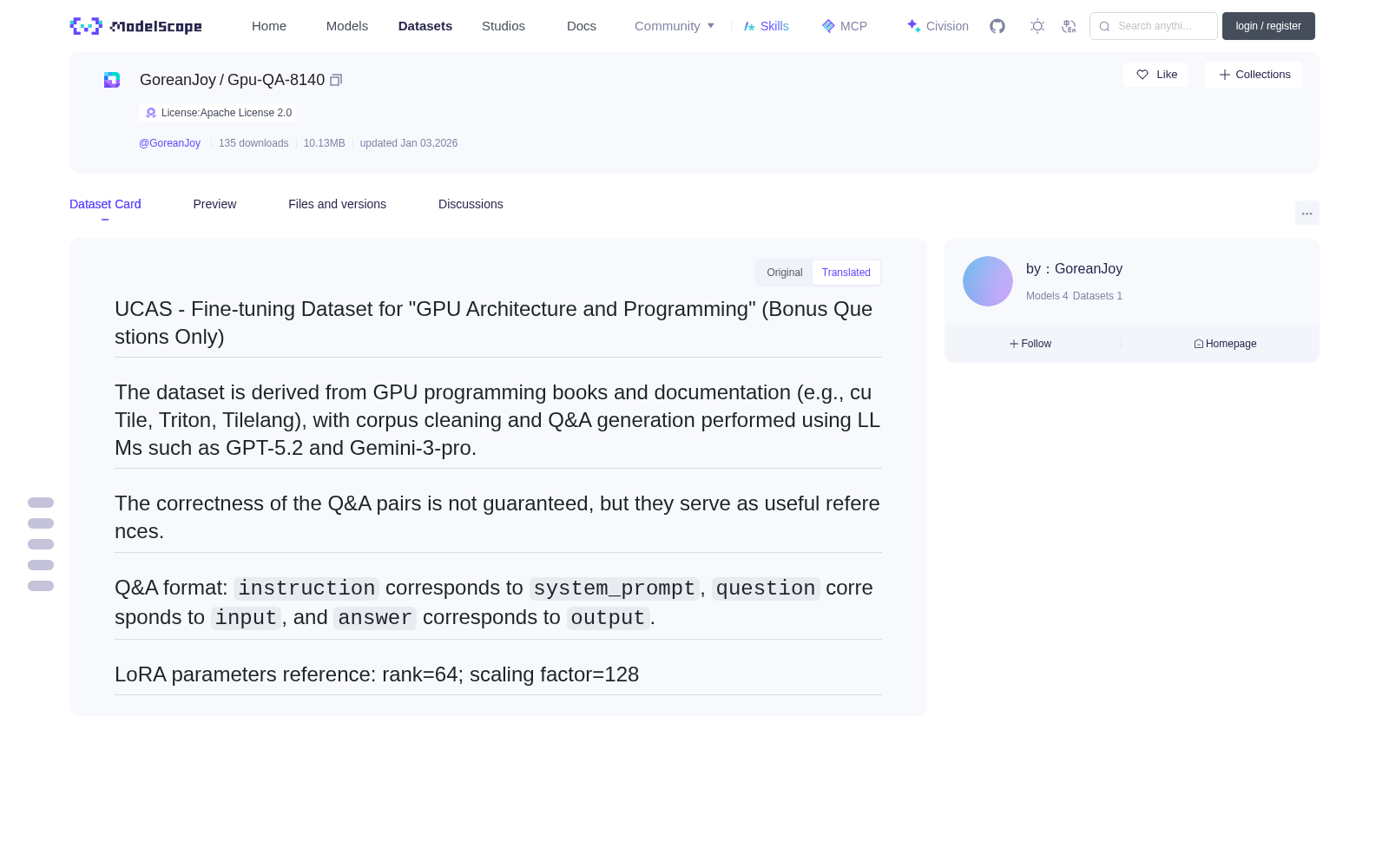Image resolution: width=1389 pixels, height=868 pixels.
Task: Click the "input" code term
Action: pyautogui.click(x=246, y=618)
